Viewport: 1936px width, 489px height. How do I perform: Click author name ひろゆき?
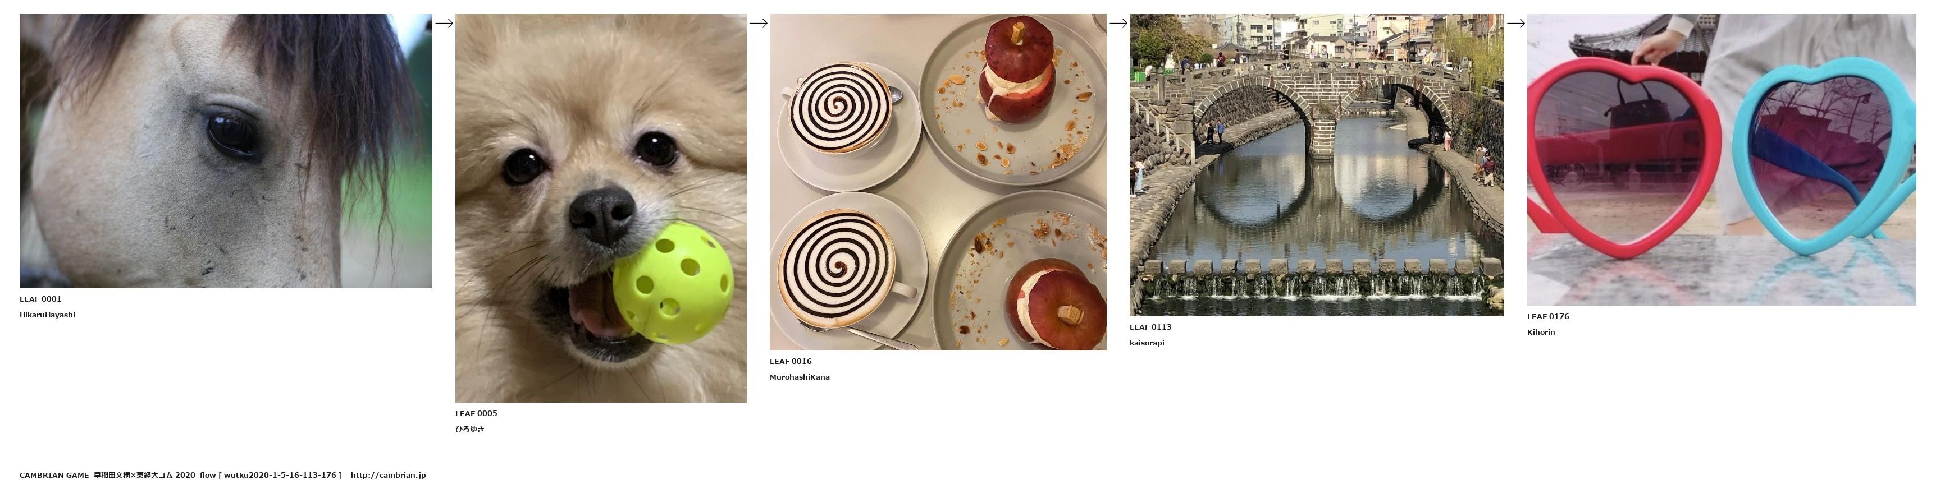coord(470,429)
